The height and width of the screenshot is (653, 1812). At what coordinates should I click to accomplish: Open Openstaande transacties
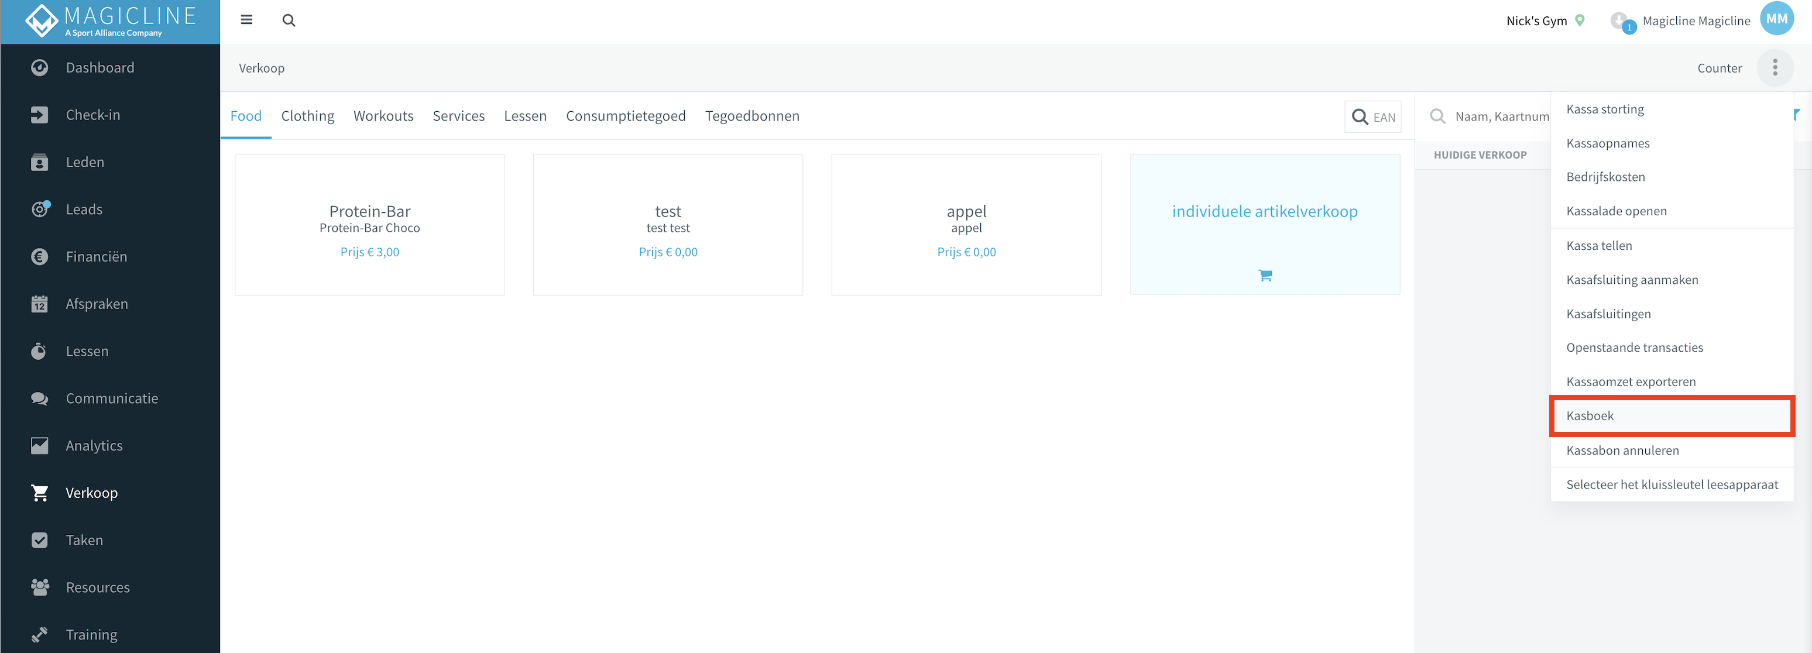coord(1672,347)
